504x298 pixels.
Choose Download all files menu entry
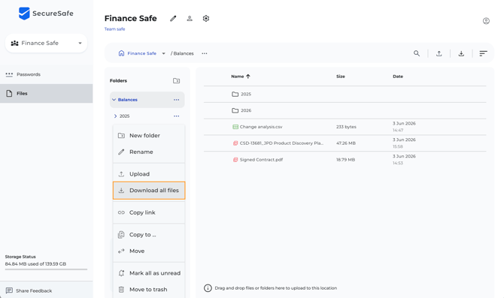pos(149,191)
